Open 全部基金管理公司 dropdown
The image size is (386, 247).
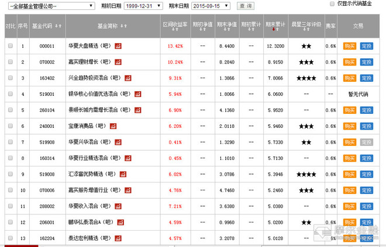click(x=51, y=6)
